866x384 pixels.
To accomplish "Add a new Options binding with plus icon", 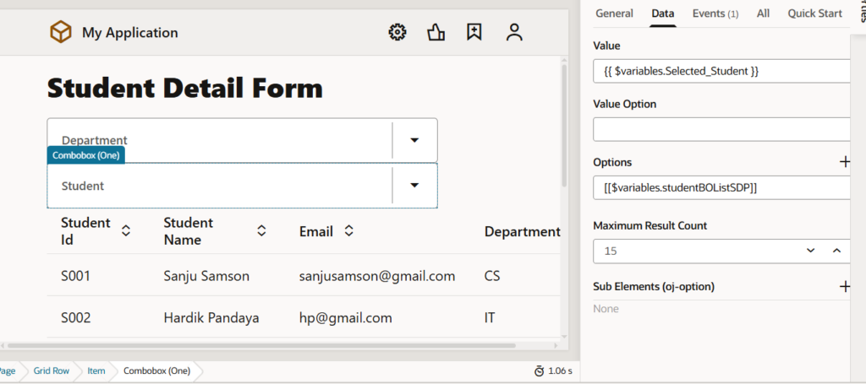I will click(844, 161).
